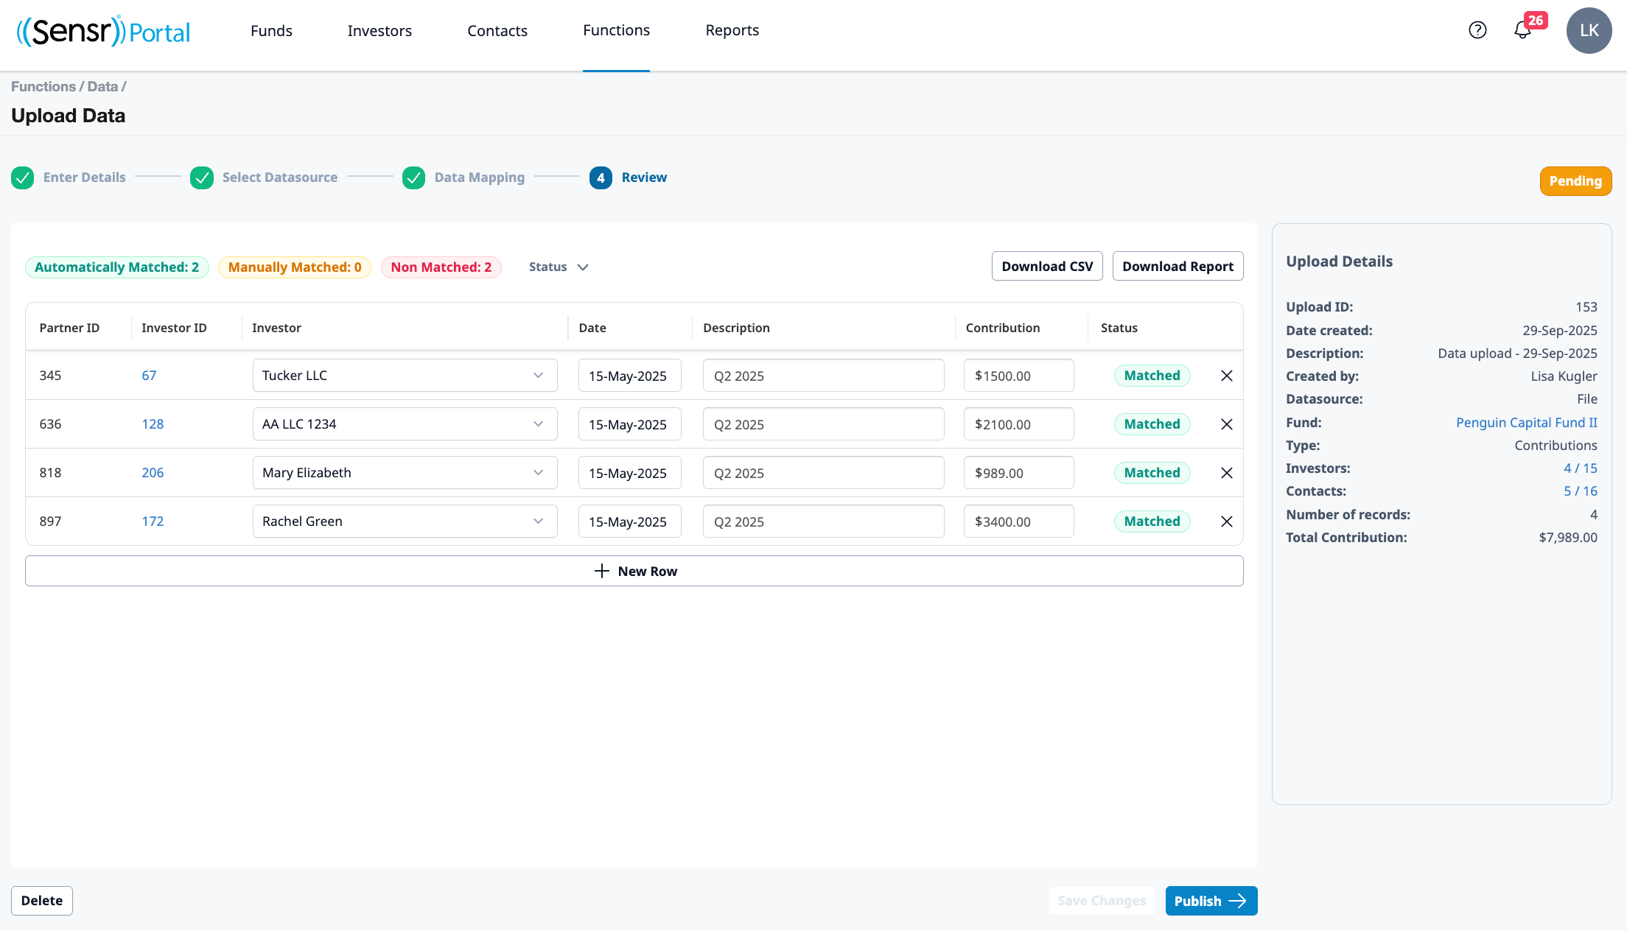Open Penguin Capital Fund II link
1627x931 pixels.
pos(1526,423)
